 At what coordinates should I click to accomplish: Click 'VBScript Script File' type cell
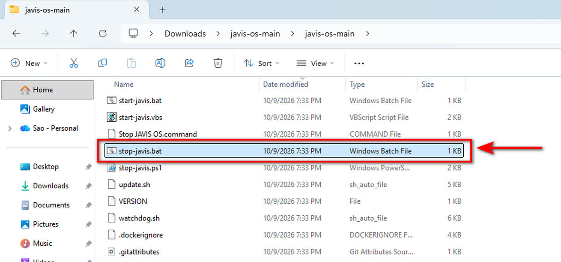[379, 117]
